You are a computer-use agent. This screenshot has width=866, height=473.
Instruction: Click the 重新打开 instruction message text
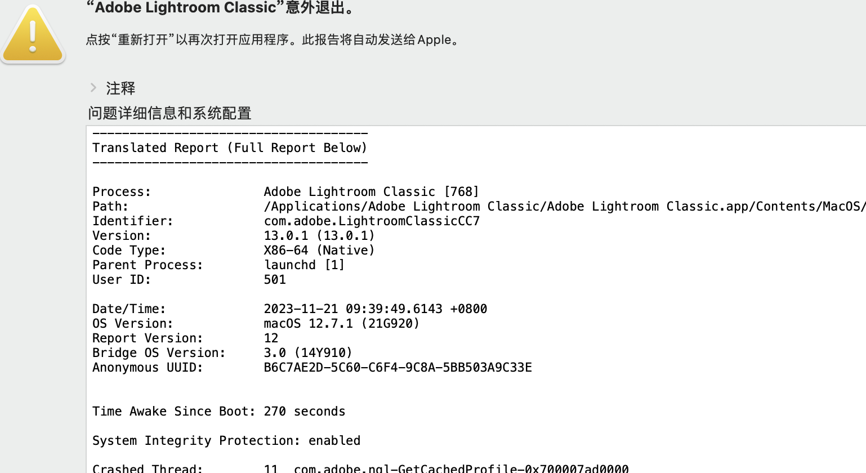pyautogui.click(x=273, y=40)
